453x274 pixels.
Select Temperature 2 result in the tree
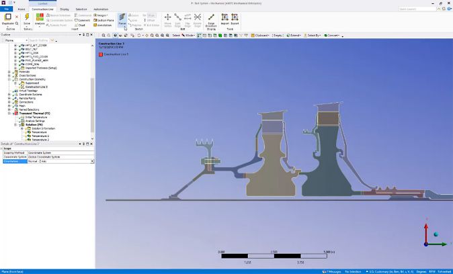(x=40, y=136)
